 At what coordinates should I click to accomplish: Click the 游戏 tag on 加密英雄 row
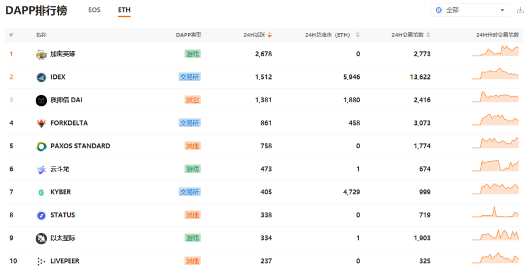(193, 54)
